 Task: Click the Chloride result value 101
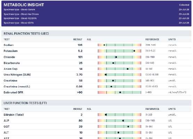[x=80, y=57]
